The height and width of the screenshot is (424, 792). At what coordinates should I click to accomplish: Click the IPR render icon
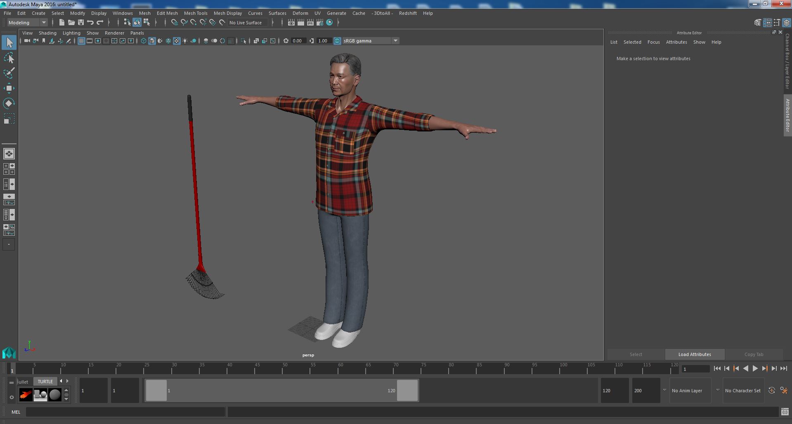click(310, 23)
